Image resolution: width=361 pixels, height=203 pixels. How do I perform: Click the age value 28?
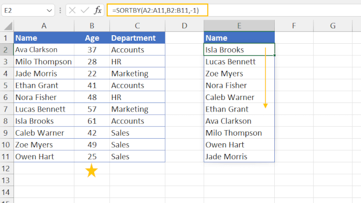(x=92, y=62)
